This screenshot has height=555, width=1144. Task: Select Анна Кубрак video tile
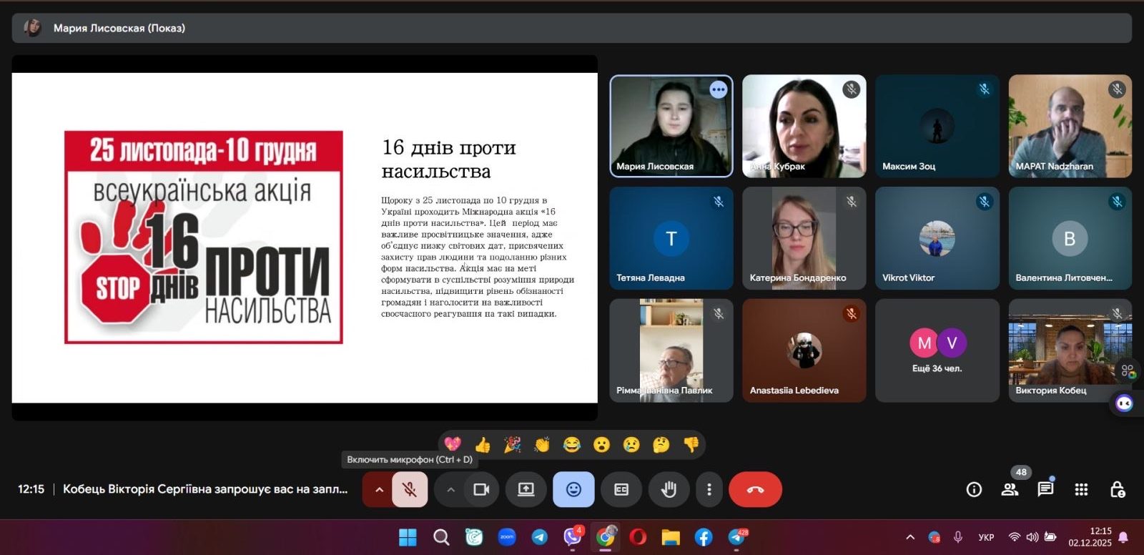(x=804, y=126)
